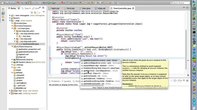Click the Run External Tools icon

(53, 3)
